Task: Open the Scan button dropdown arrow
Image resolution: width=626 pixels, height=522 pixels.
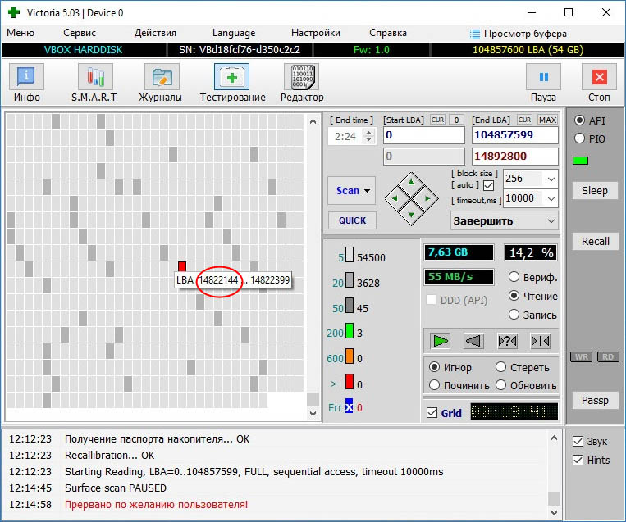Action: (x=367, y=191)
